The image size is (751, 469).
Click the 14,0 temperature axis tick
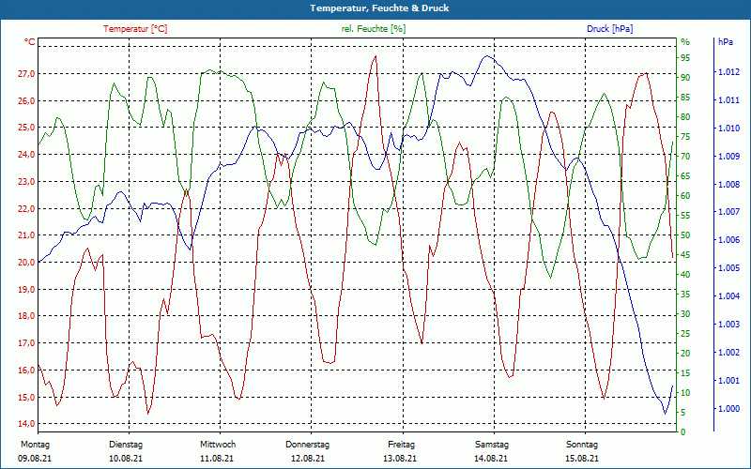point(26,424)
